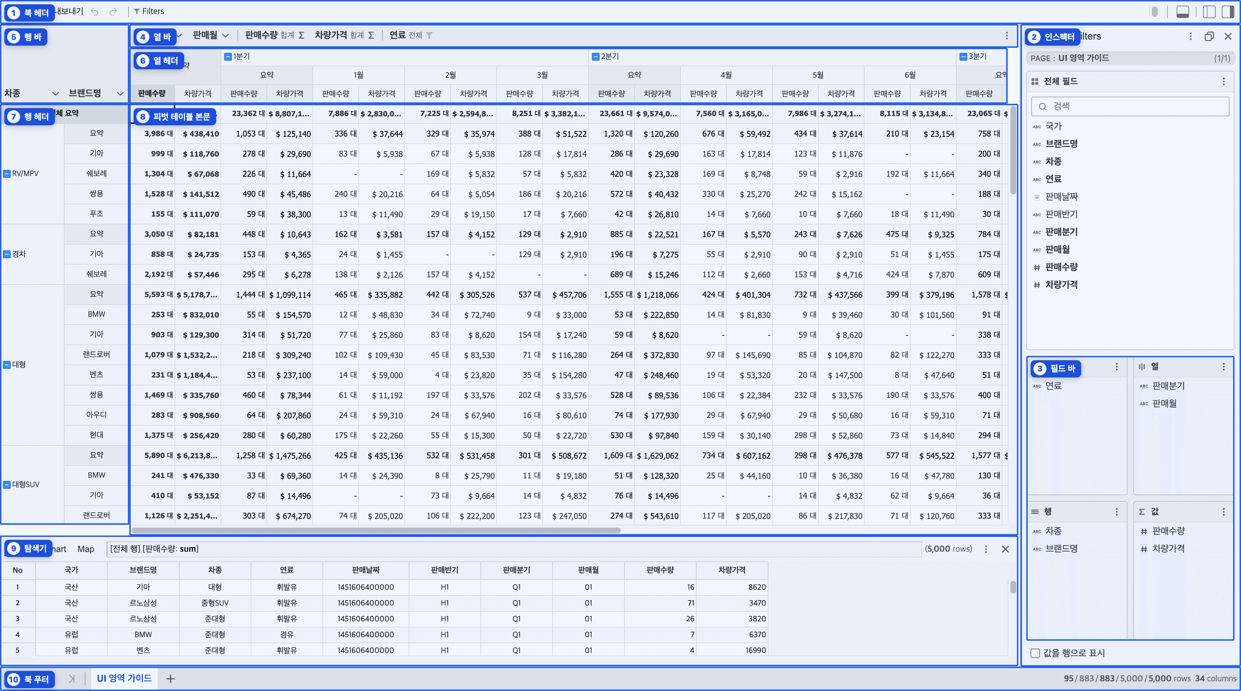Select the UI 영역 가이드 sheet tab

coord(124,679)
